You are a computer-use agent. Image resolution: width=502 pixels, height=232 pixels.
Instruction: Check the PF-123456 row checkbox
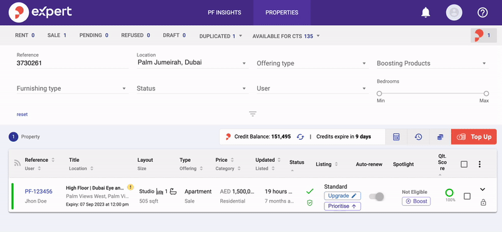467,196
